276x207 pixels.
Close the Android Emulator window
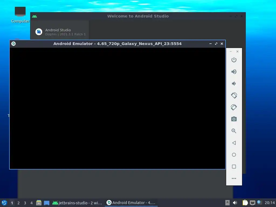point(222,44)
